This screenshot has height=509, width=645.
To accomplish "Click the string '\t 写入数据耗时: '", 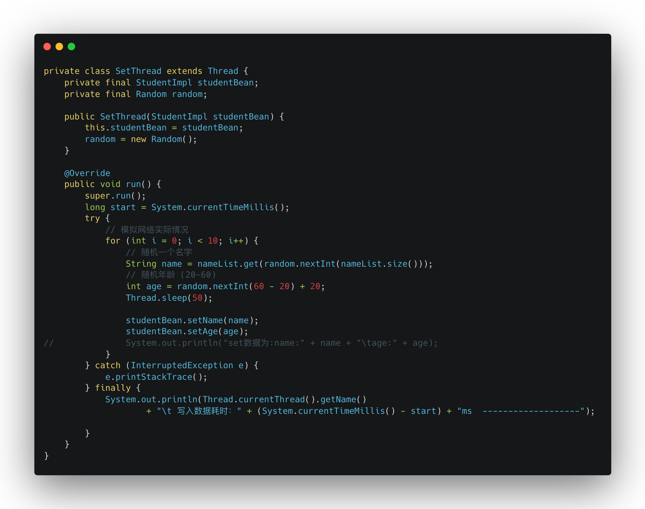I will (x=199, y=411).
